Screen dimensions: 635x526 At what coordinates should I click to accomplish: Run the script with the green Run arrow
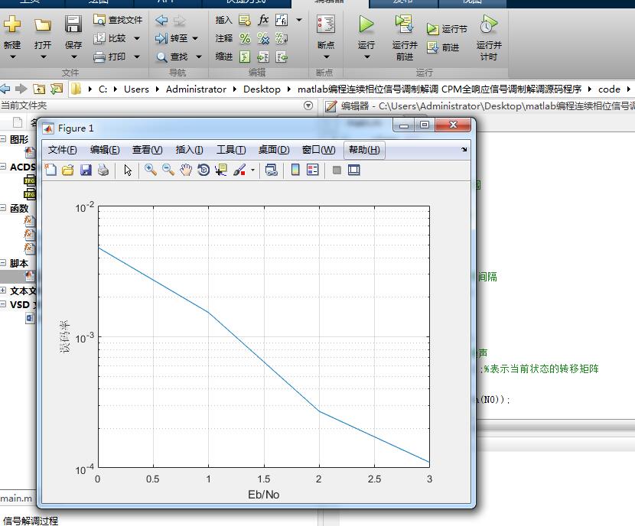366,24
